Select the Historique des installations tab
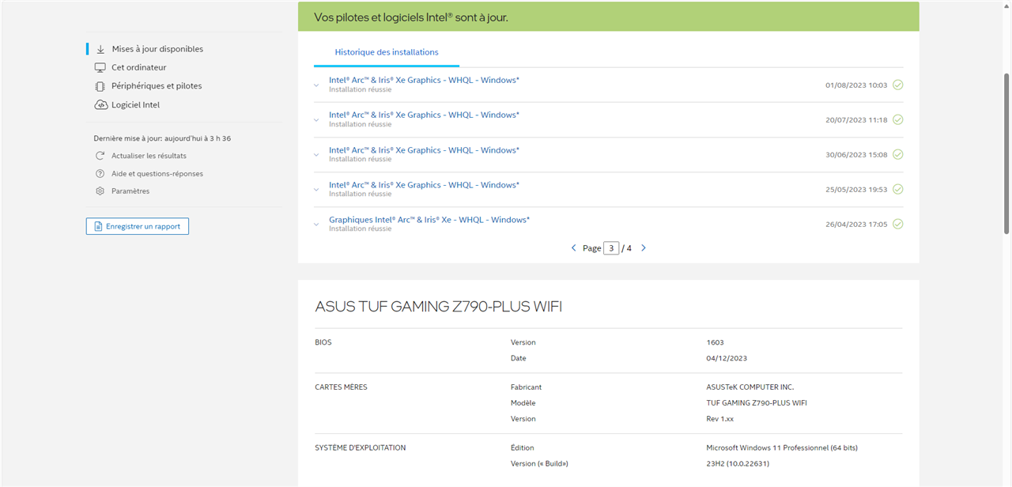The image size is (1012, 487). [x=387, y=52]
